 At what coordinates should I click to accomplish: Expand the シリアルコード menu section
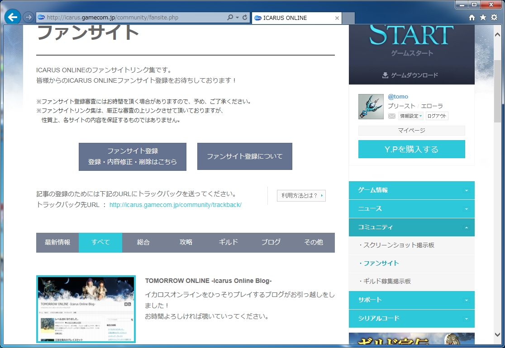pyautogui.click(x=412, y=319)
